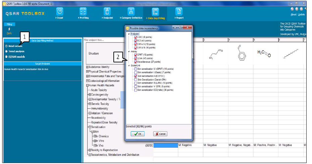Click the H2C=O formaldehyde structure thumbnail
The height and width of the screenshot is (164, 312).
tap(264, 53)
